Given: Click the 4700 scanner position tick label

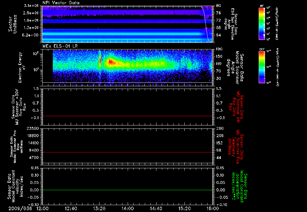Looking at the screenshot, I should click(x=34, y=158).
